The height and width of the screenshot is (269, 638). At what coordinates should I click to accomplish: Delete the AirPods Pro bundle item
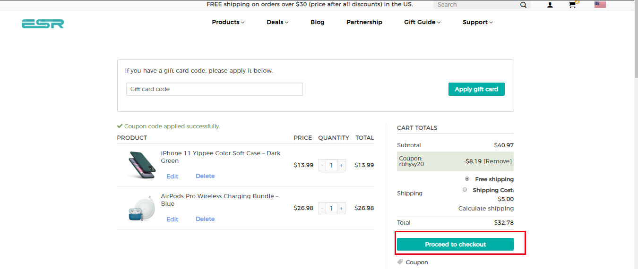point(205,219)
